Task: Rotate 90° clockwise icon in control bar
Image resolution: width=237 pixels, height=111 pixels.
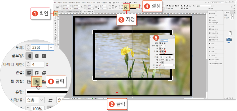Action: (x=110, y=6)
